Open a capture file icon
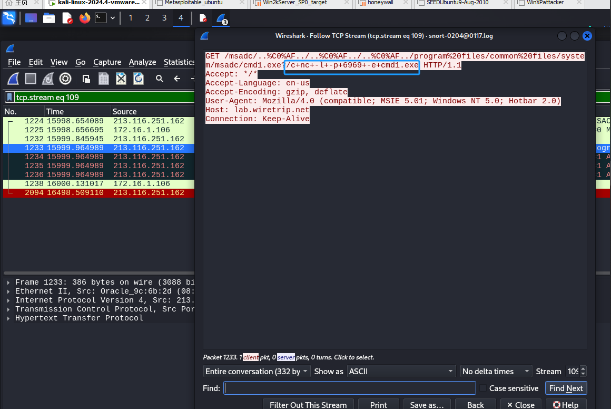 pos(86,79)
